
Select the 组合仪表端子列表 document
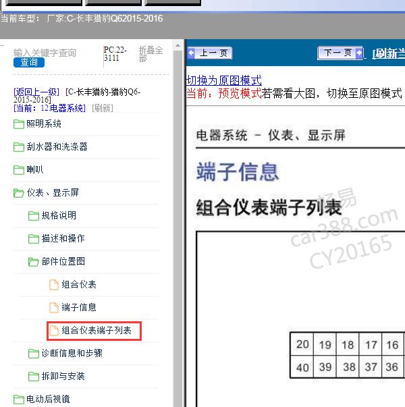pyautogui.click(x=97, y=331)
